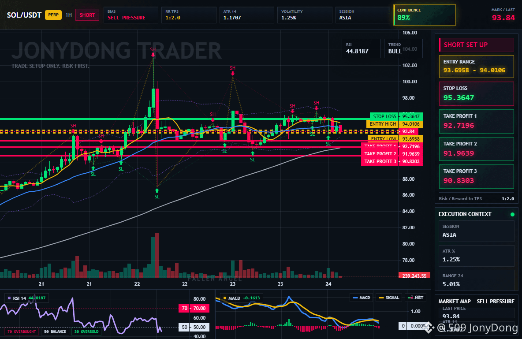This screenshot has height=339, width=522.
Task: Click the MACD zero-line 0.0000 tag
Action: coord(414,326)
